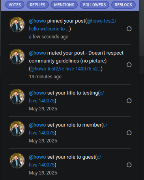The height and width of the screenshot is (180, 144).
Task: Mark the pinned post notification as read
Action: 129,29
